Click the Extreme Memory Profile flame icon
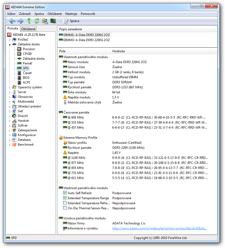Screen dimensions: 225x248 [61, 137]
